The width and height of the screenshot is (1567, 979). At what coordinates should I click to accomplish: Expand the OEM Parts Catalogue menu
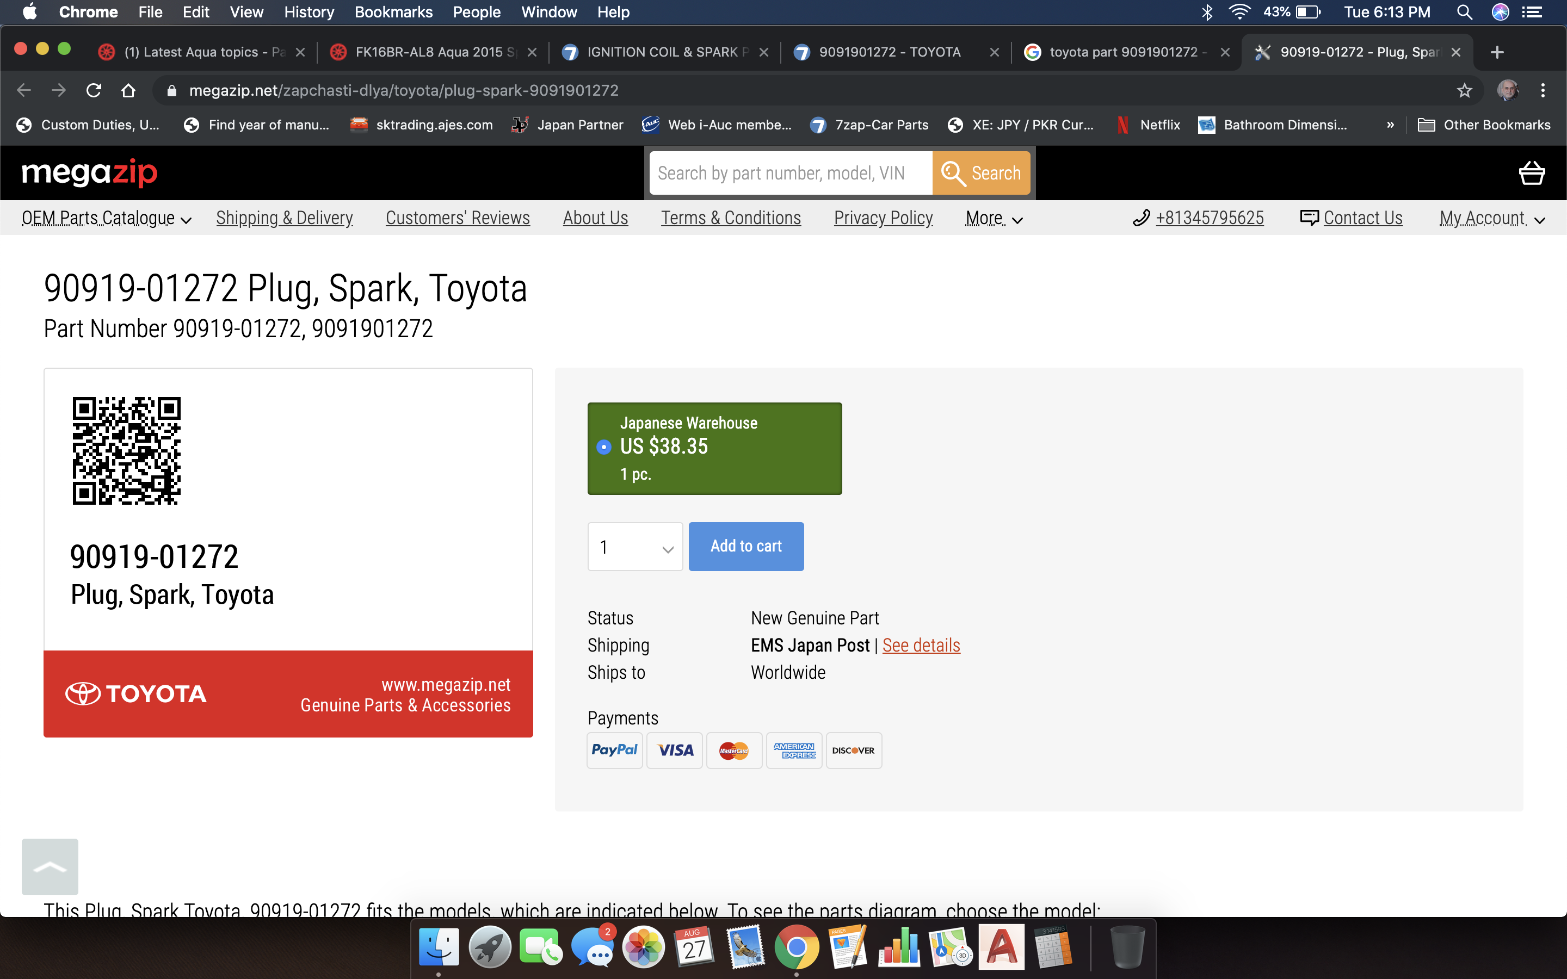click(107, 218)
